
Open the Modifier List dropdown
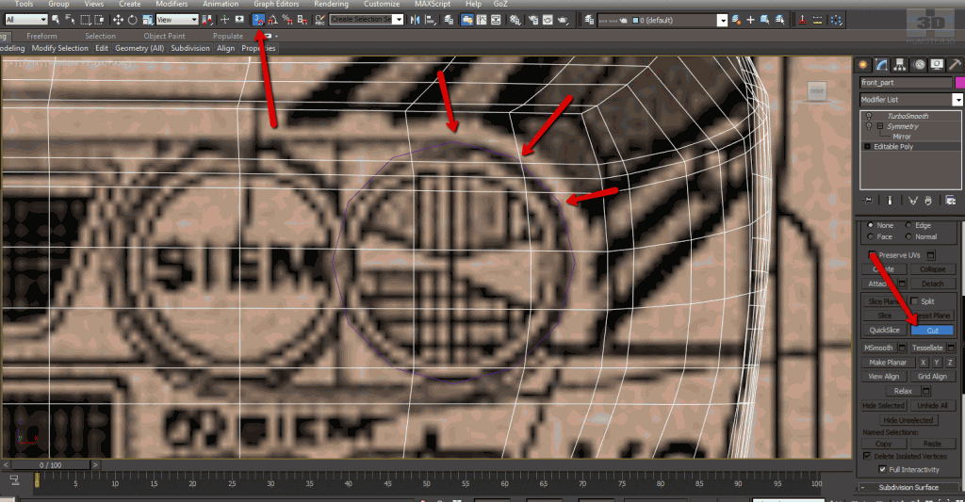tap(911, 100)
